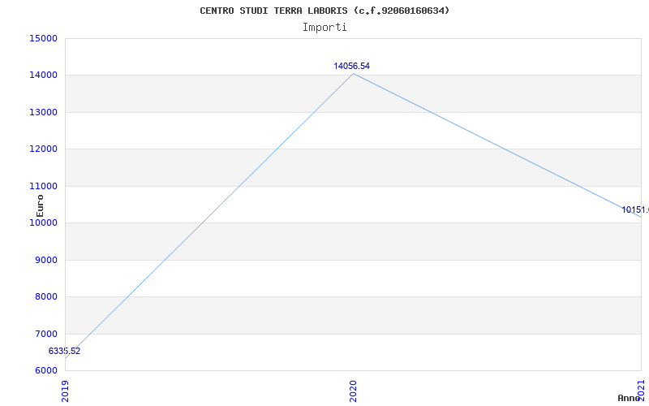The image size is (649, 406).
Task: Click the 11000 y-axis label
Action: point(44,186)
